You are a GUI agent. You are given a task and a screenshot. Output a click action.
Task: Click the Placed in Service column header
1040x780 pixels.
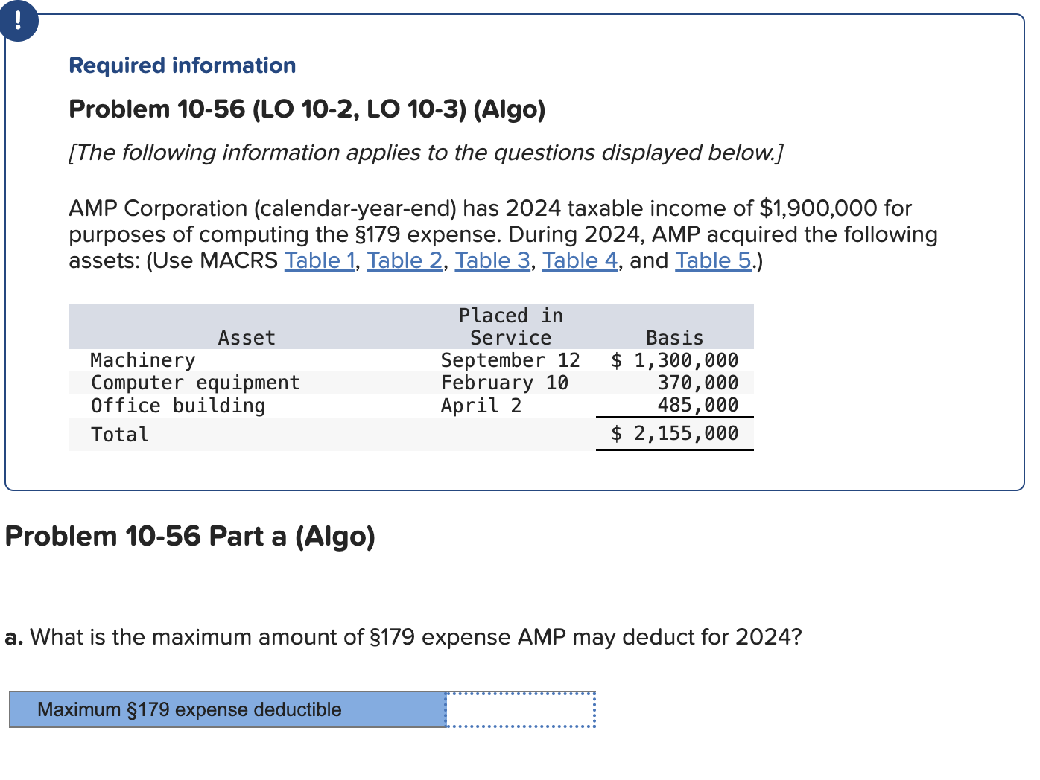click(510, 326)
